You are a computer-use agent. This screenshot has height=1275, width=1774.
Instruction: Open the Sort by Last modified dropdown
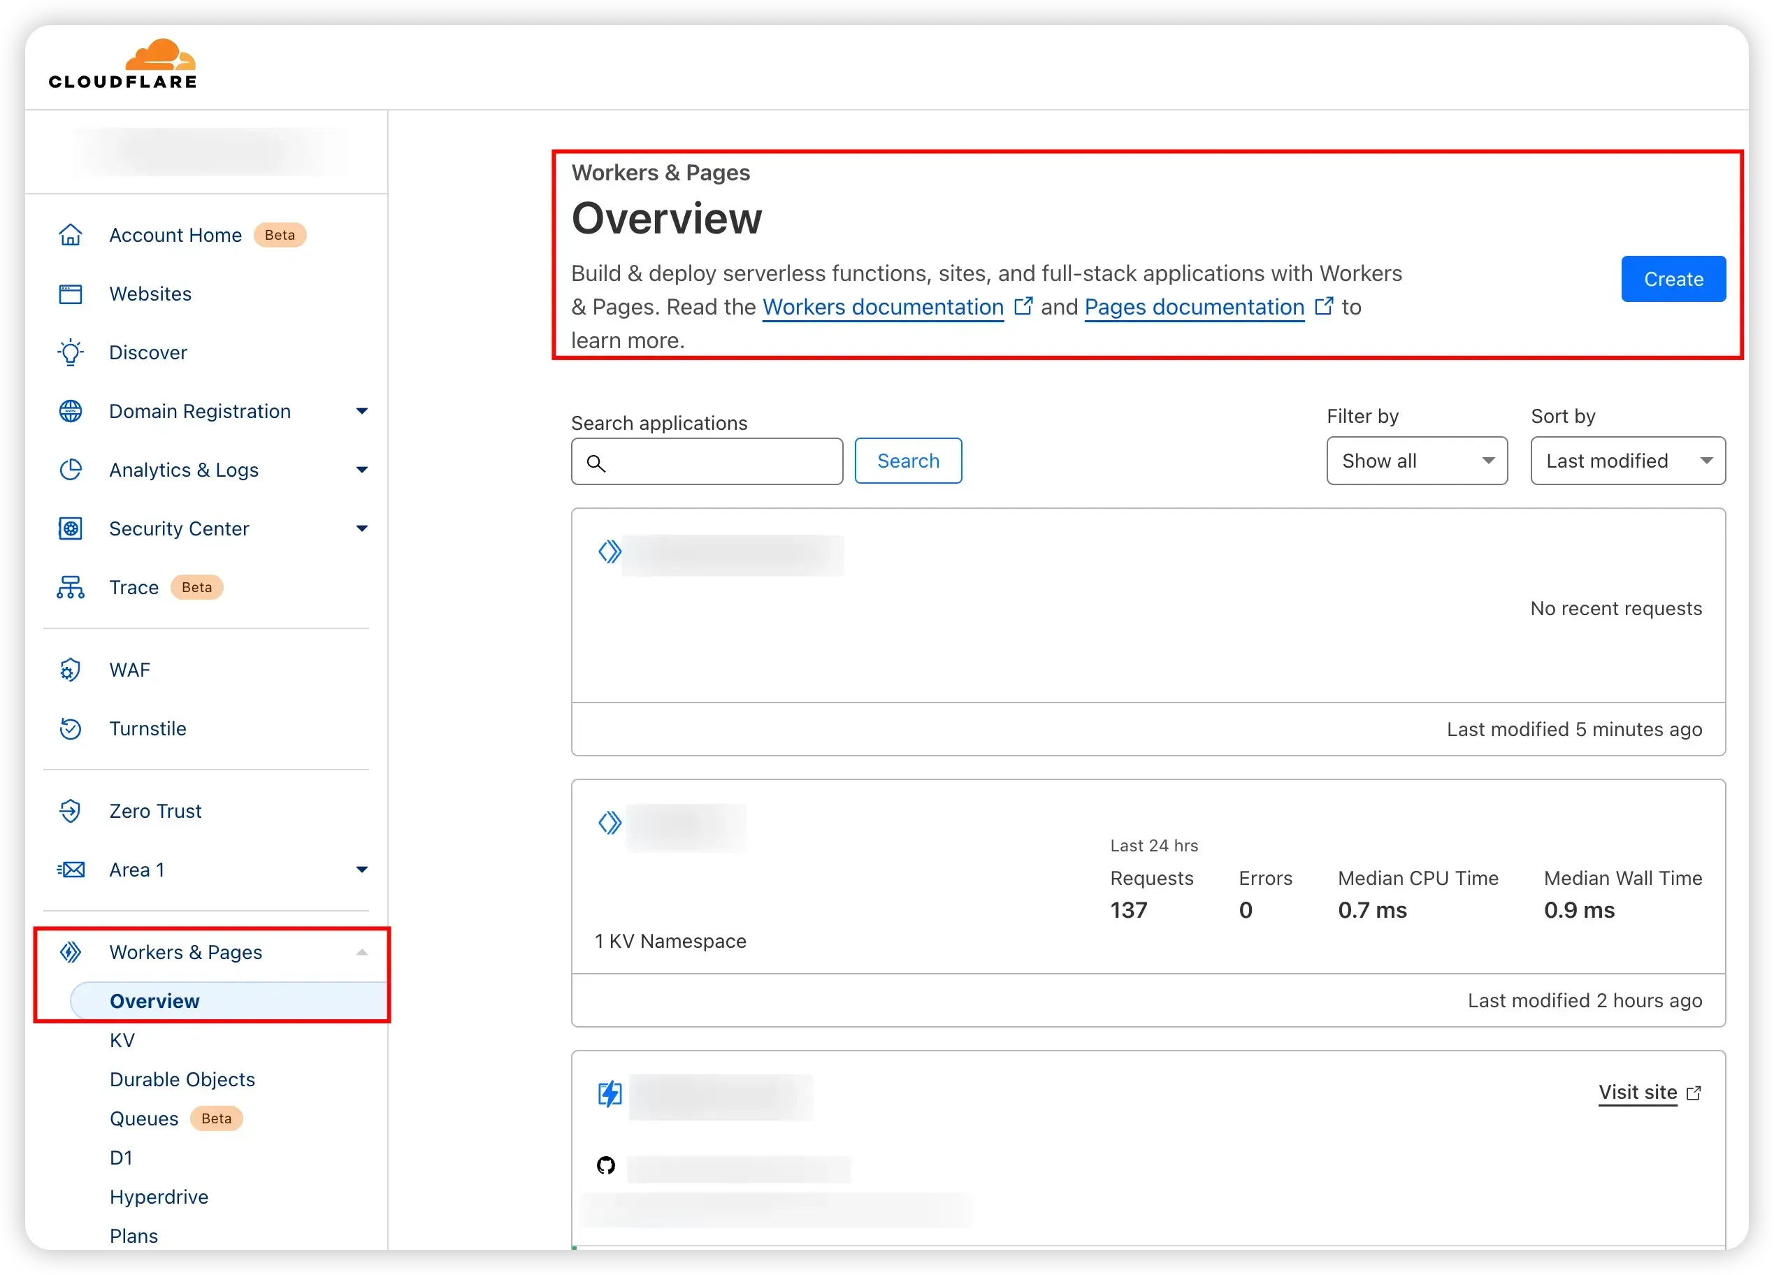pyautogui.click(x=1628, y=461)
